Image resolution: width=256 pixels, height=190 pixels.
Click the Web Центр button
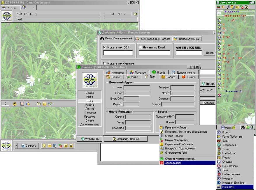click(x=90, y=139)
